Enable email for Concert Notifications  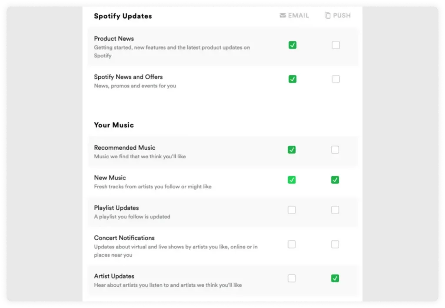pos(292,244)
